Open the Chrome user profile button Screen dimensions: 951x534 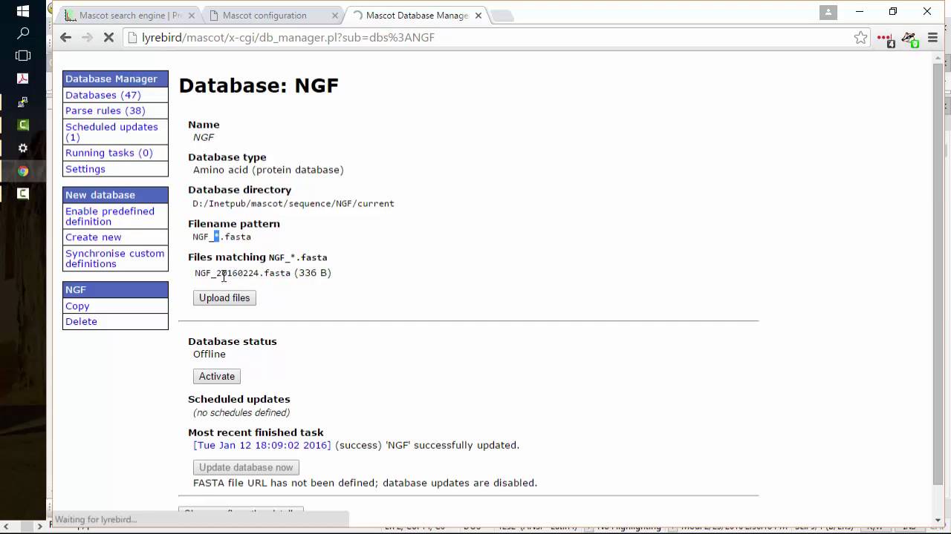(828, 12)
